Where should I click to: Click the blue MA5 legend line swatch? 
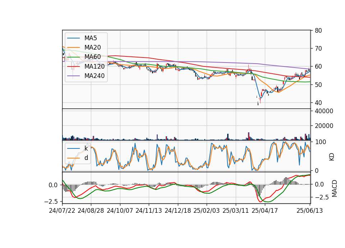pyautogui.click(x=73, y=38)
